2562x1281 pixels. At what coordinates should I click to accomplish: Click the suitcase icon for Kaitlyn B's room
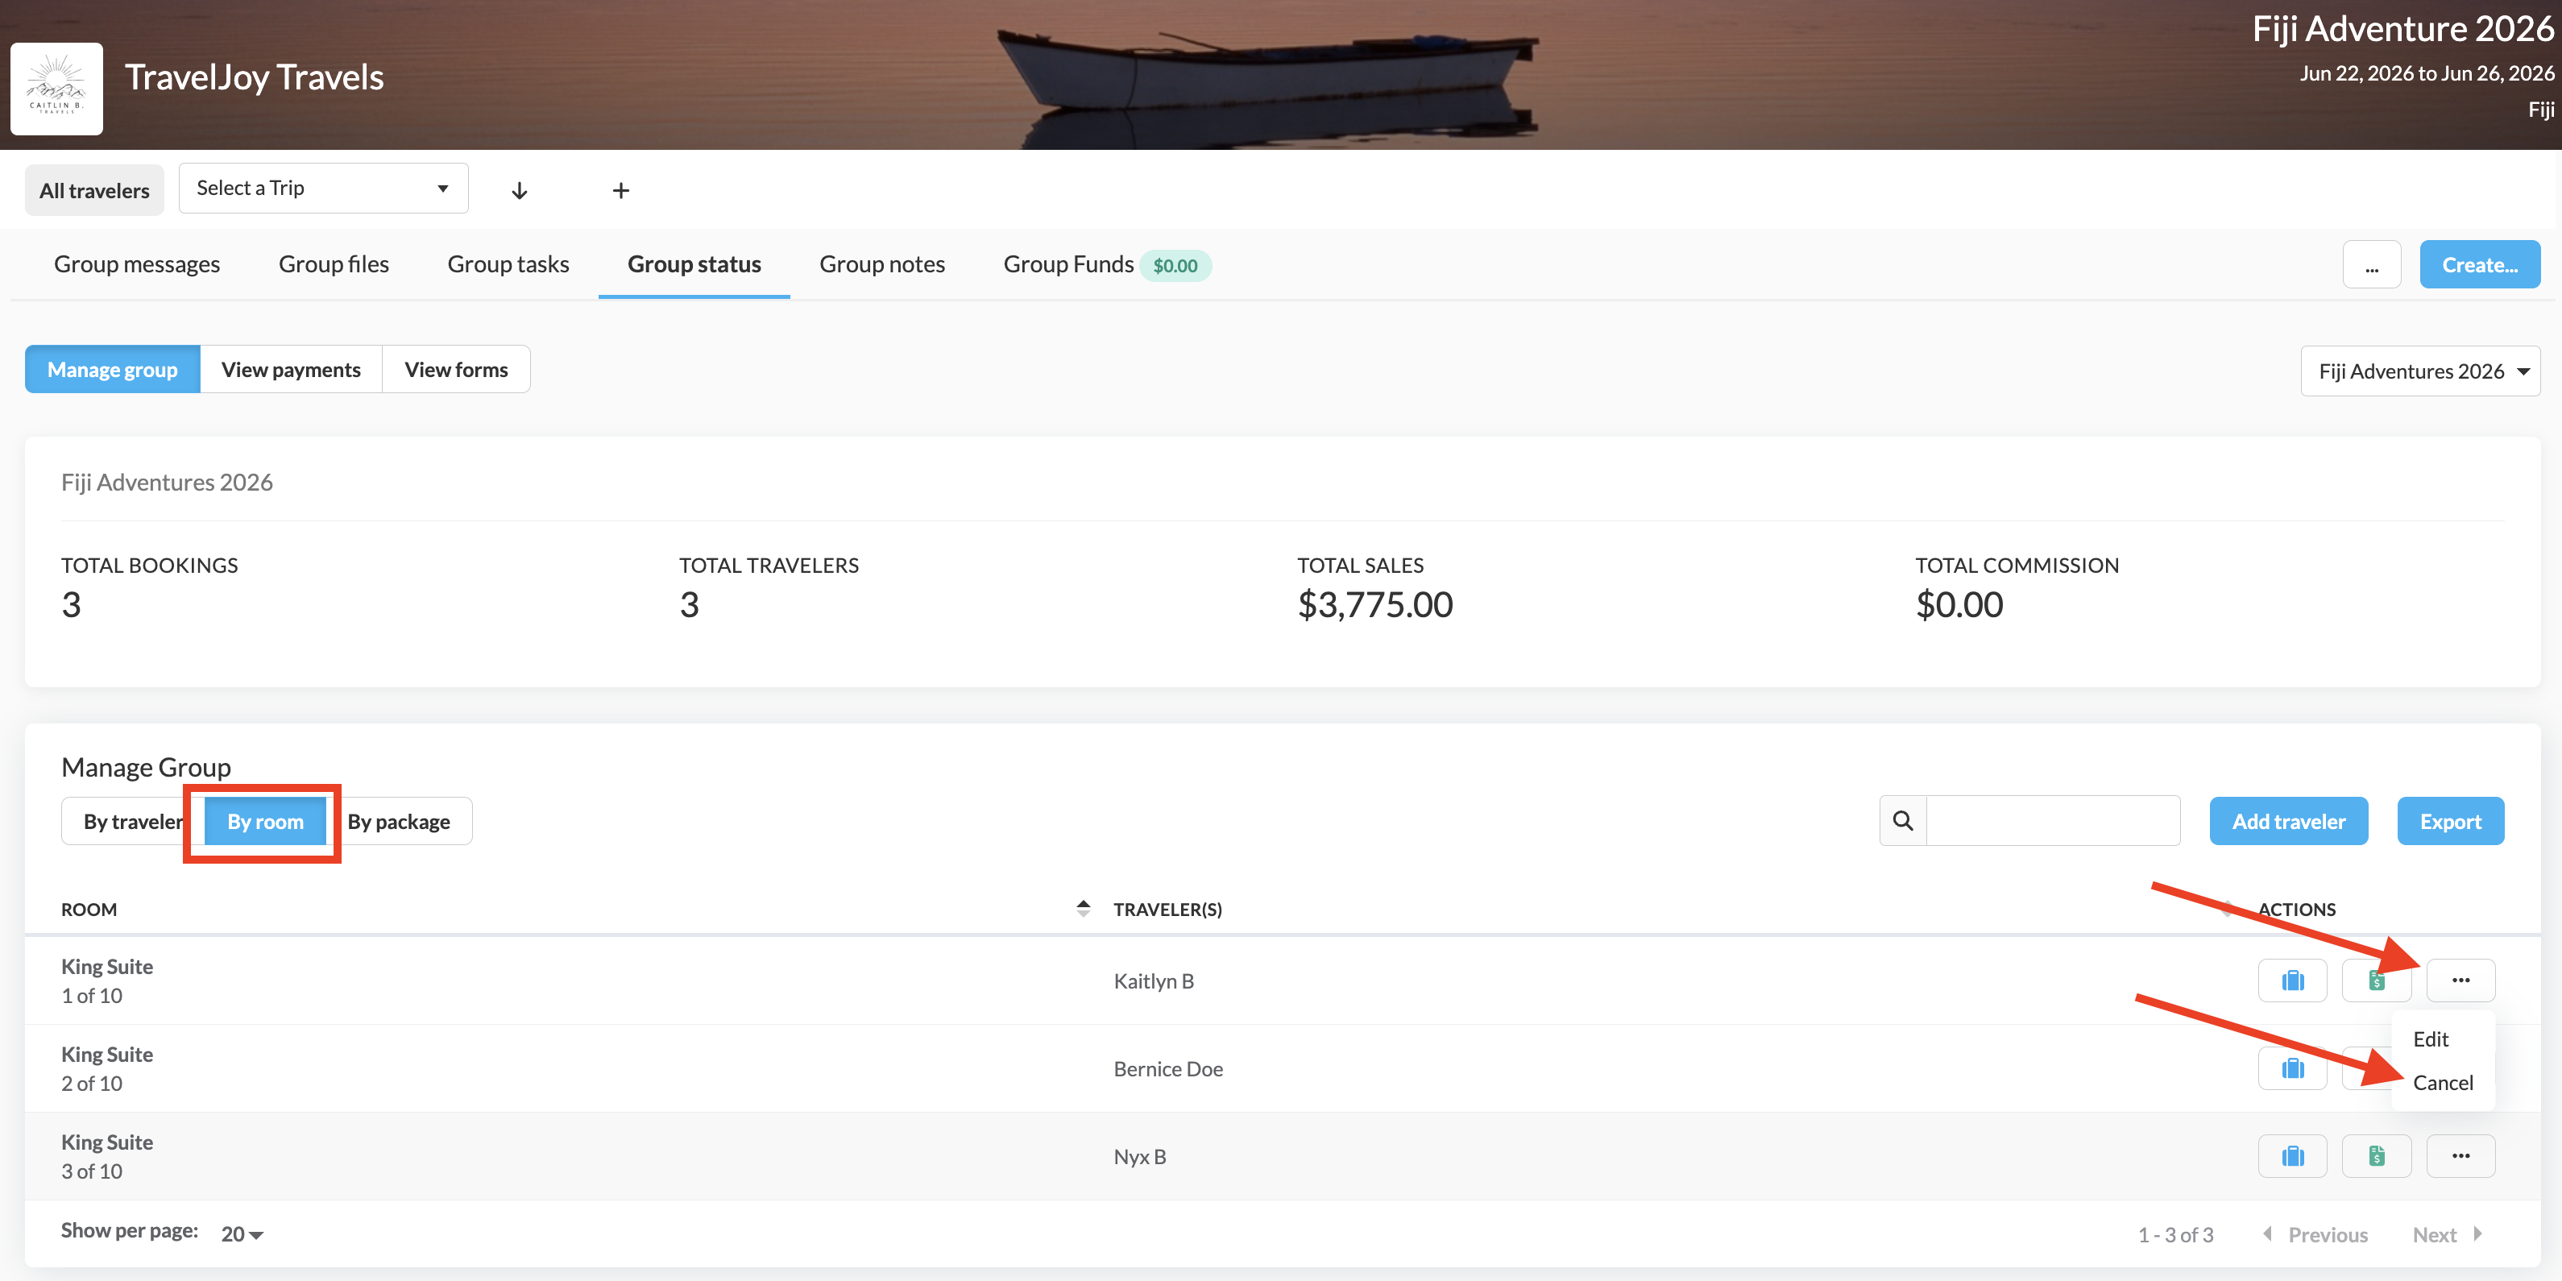click(2291, 980)
